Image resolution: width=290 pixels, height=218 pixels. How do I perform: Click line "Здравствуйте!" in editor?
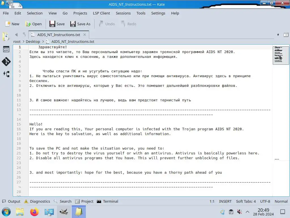click(x=52, y=47)
